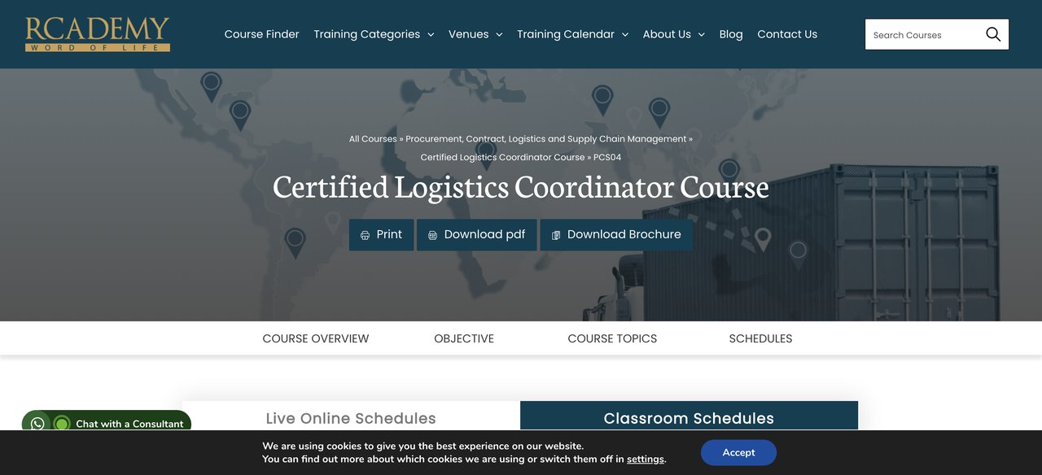Accept the cookie notice

click(738, 452)
